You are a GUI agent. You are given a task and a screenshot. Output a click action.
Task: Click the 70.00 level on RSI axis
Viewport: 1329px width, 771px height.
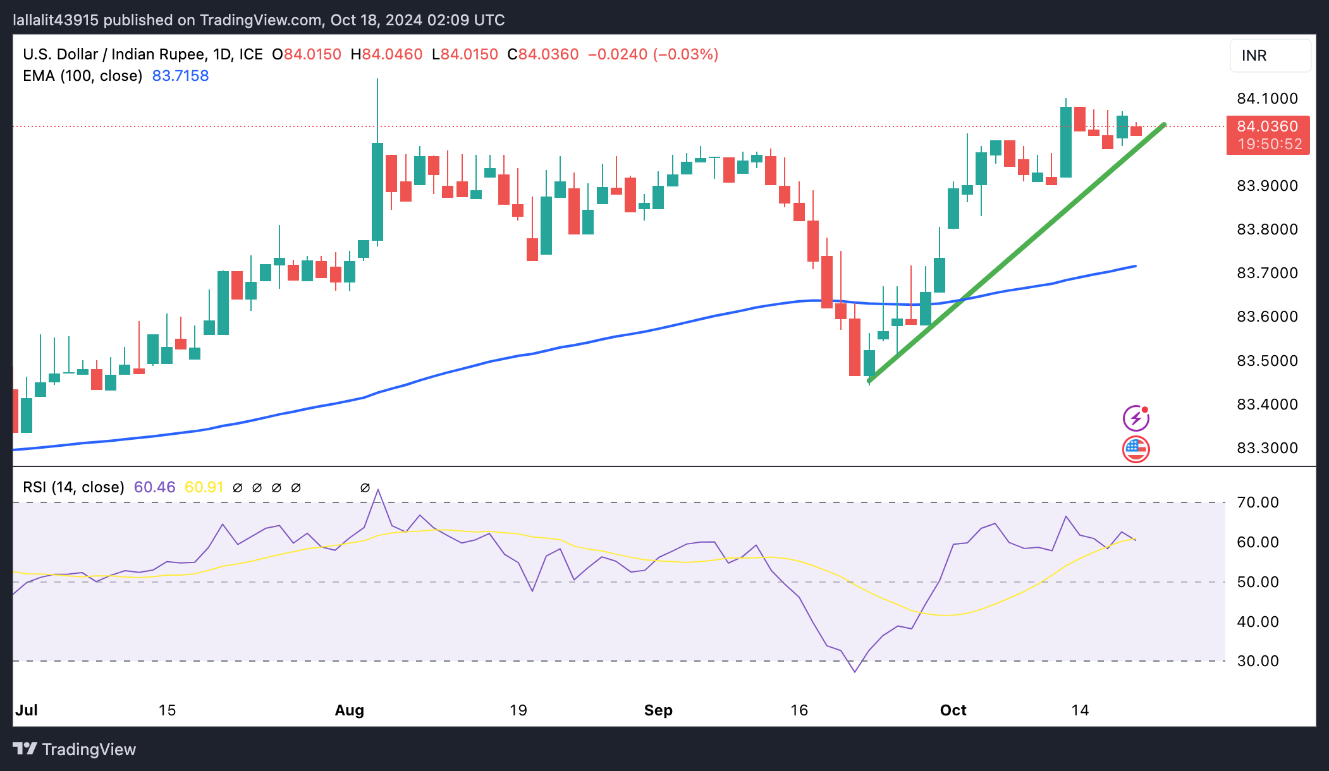[1258, 502]
